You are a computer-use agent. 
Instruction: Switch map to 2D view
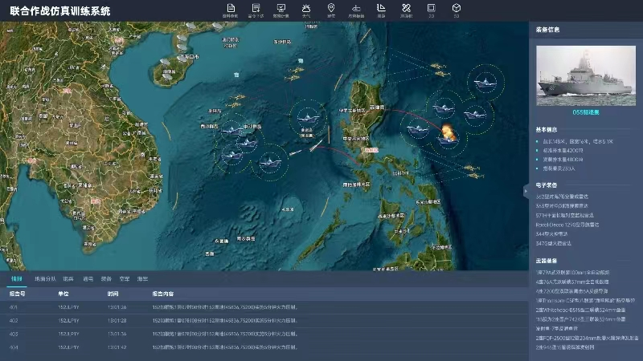click(432, 9)
